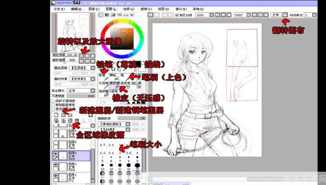Select the 喷枪 (Airbrush) tool
Screen dimensions: 326x185
(114, 77)
